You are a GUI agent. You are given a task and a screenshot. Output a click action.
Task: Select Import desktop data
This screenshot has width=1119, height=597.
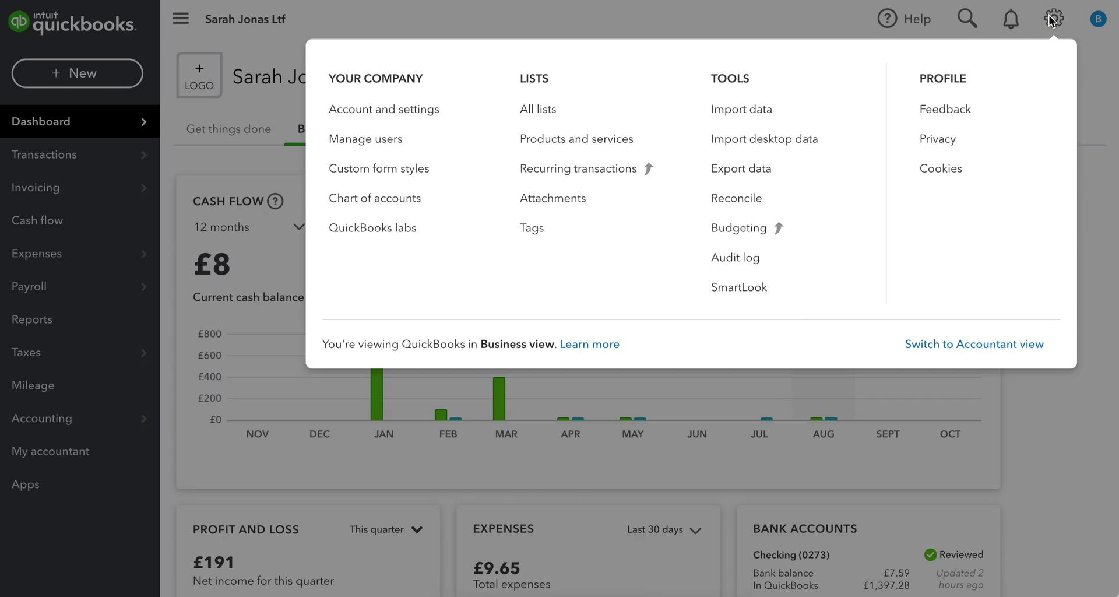point(765,139)
